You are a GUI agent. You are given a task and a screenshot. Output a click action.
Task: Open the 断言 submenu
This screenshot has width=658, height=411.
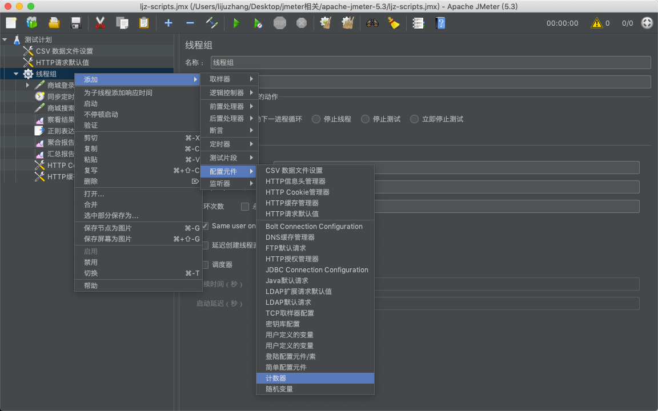coord(229,130)
